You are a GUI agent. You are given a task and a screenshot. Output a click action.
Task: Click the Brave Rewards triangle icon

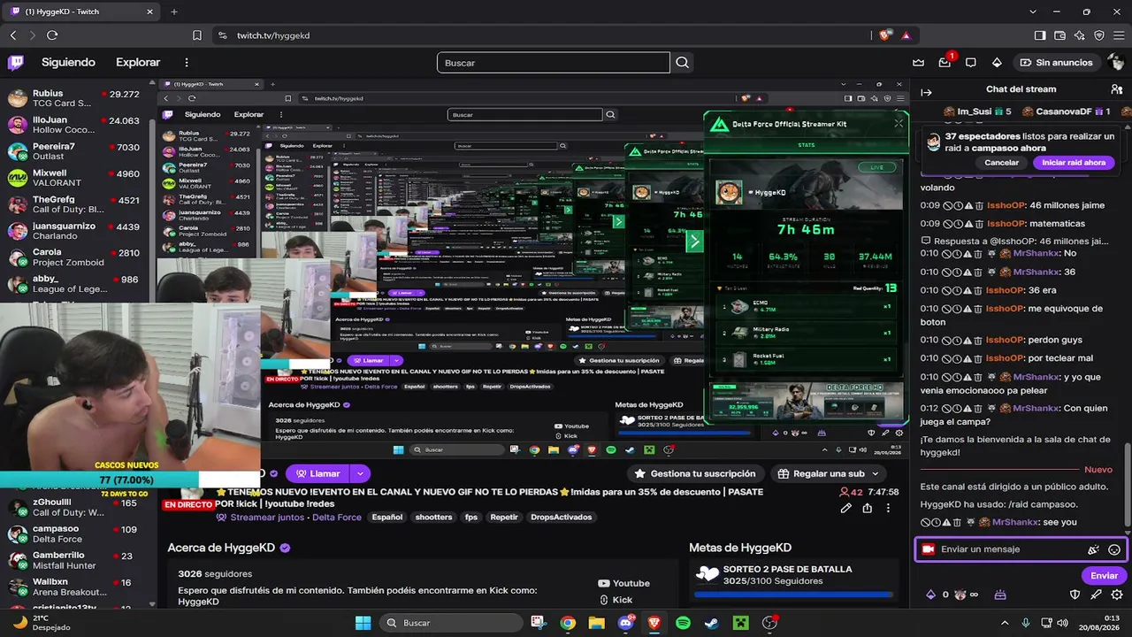click(x=906, y=35)
